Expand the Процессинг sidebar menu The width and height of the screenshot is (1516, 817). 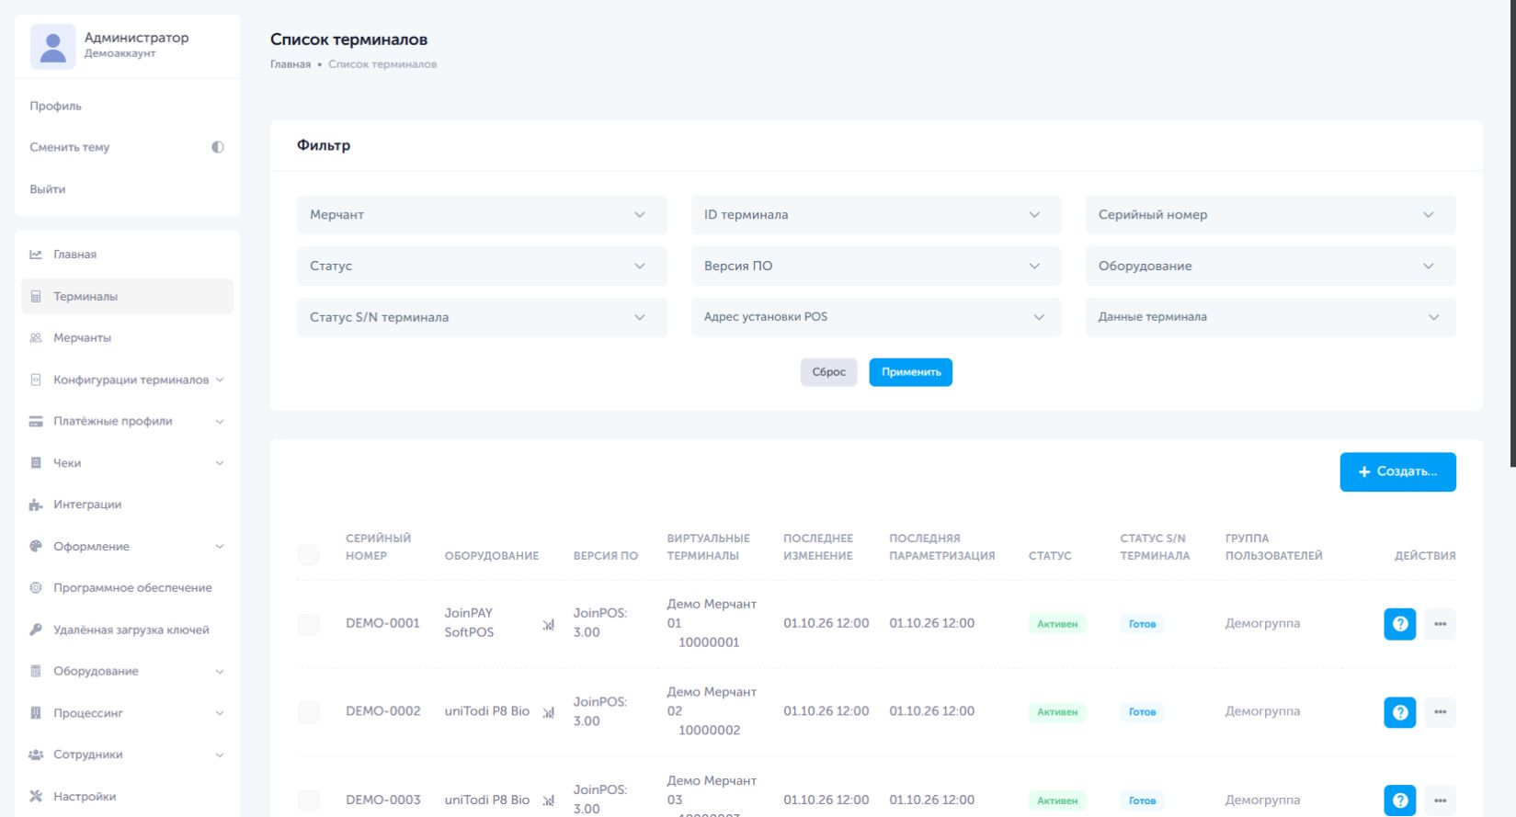127,713
